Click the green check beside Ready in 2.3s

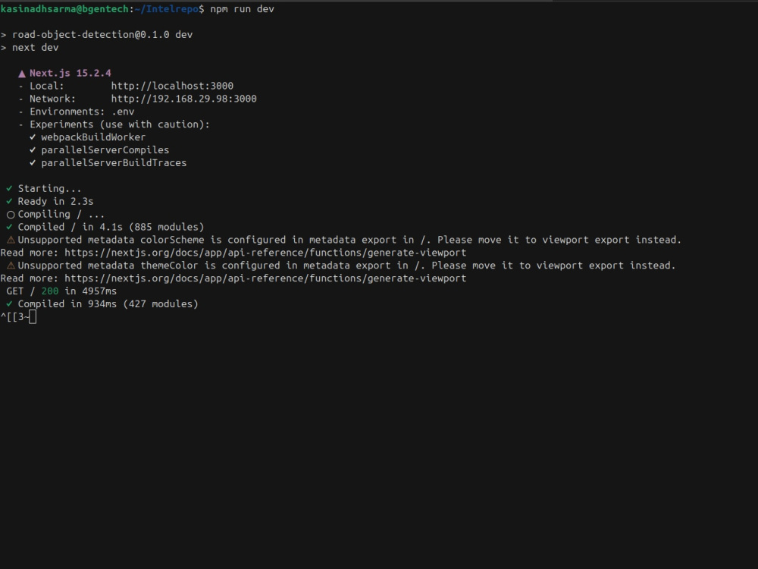click(x=9, y=201)
